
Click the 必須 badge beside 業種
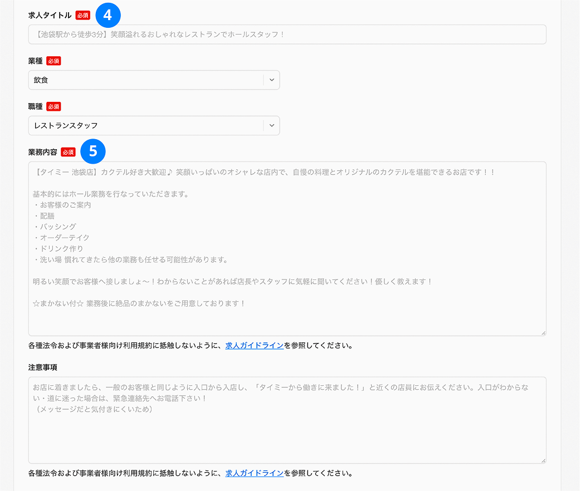tap(53, 61)
